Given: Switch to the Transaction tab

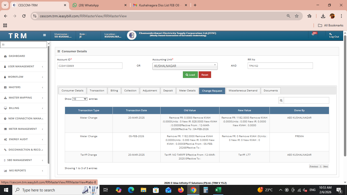Looking at the screenshot, I should click(x=97, y=91).
